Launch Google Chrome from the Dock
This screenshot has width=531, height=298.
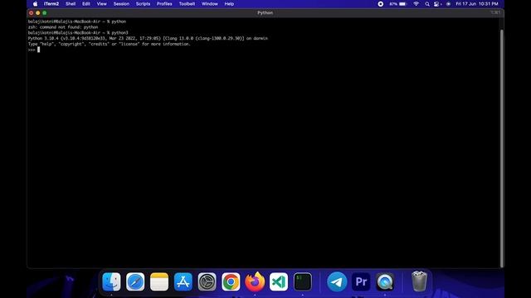click(x=231, y=281)
